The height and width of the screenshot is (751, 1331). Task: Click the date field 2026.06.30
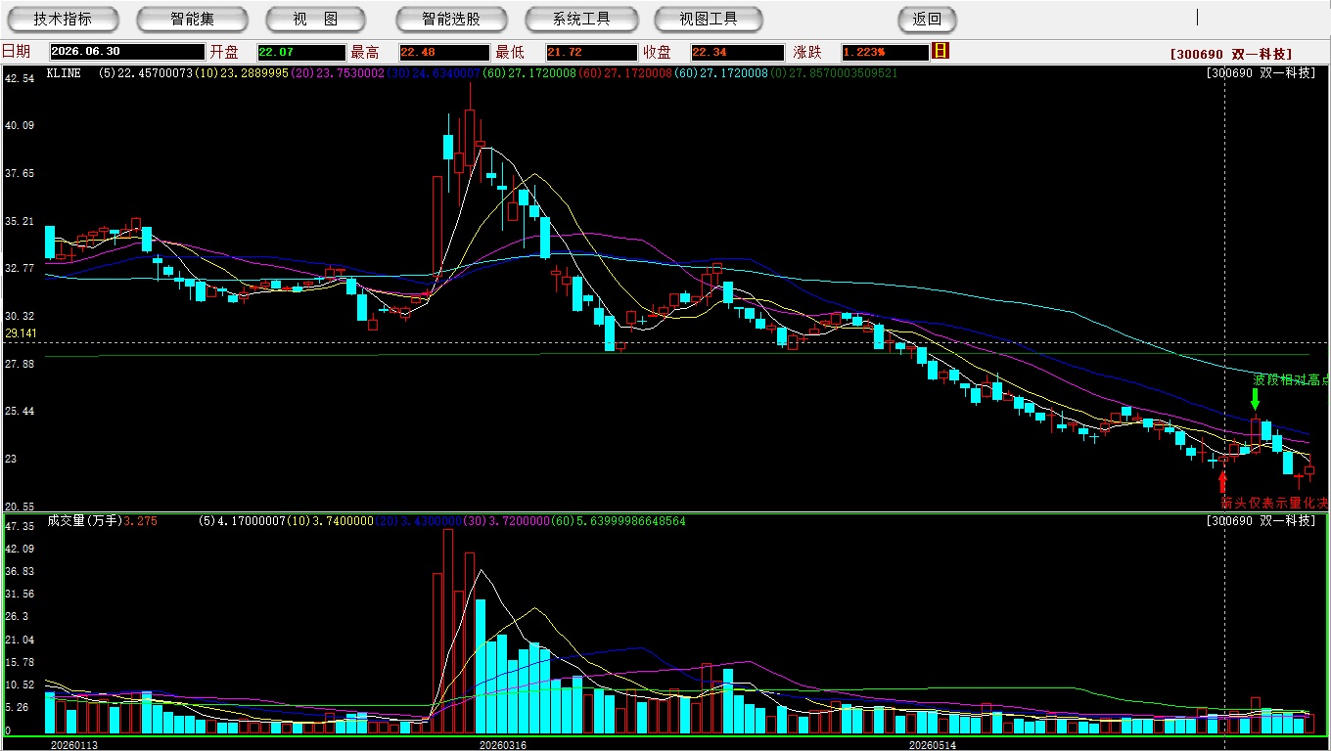[127, 52]
